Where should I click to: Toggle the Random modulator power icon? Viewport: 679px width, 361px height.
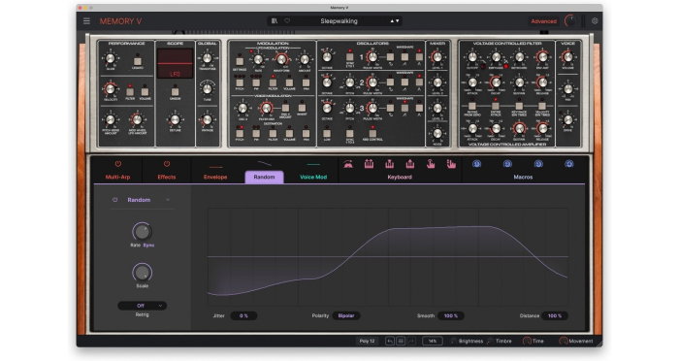114,200
